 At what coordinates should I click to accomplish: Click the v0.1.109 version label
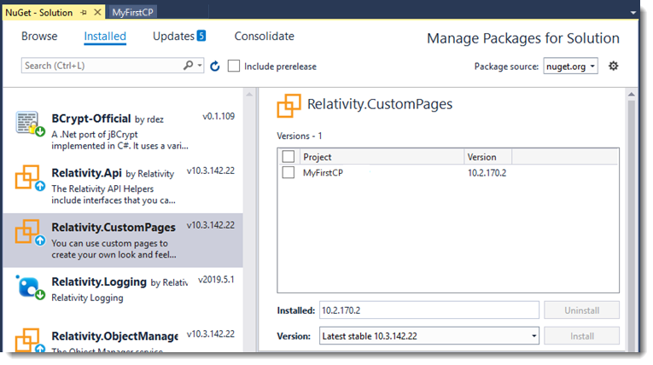[x=219, y=116]
